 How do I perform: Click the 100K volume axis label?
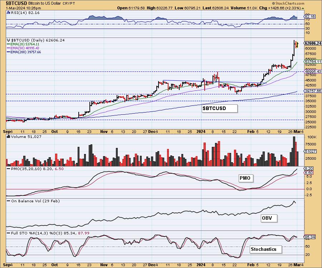[312, 137]
